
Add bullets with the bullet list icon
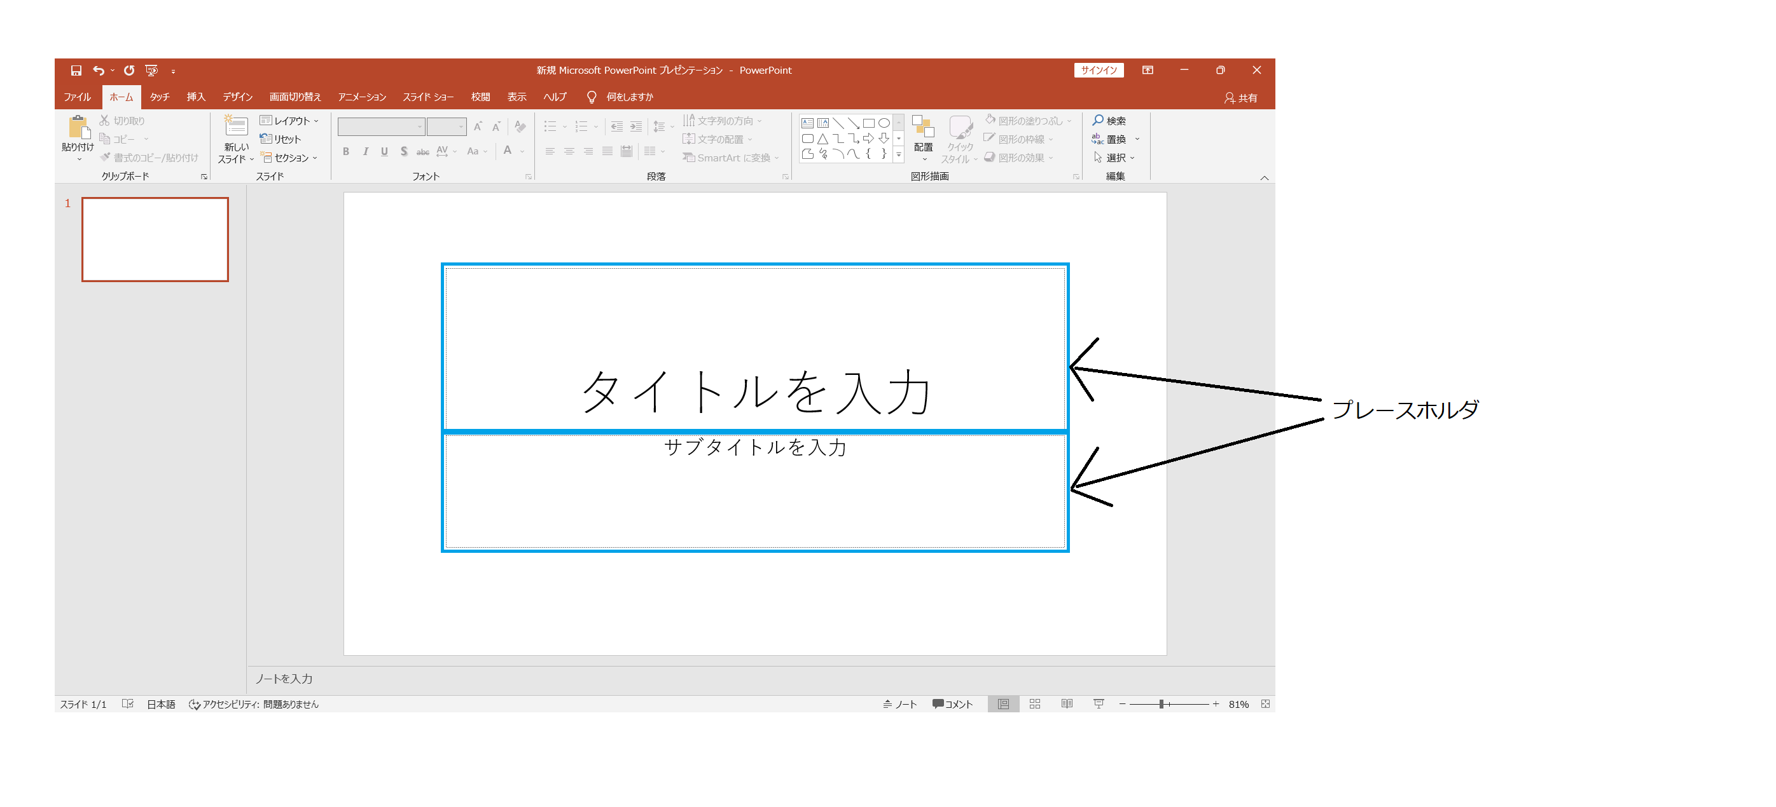pos(550,126)
